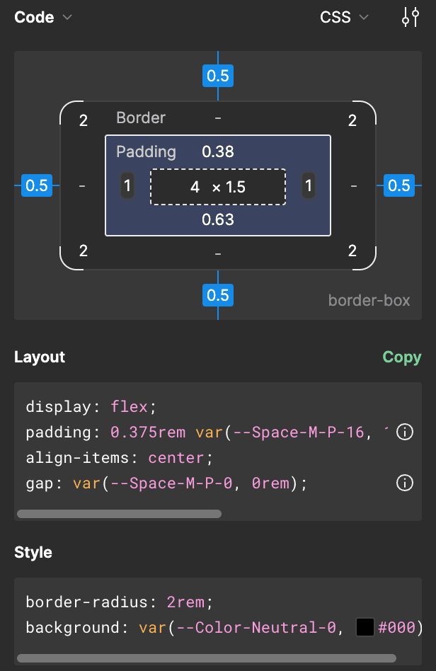Open the CSS language dropdown
This screenshot has height=671, width=436.
click(x=345, y=18)
